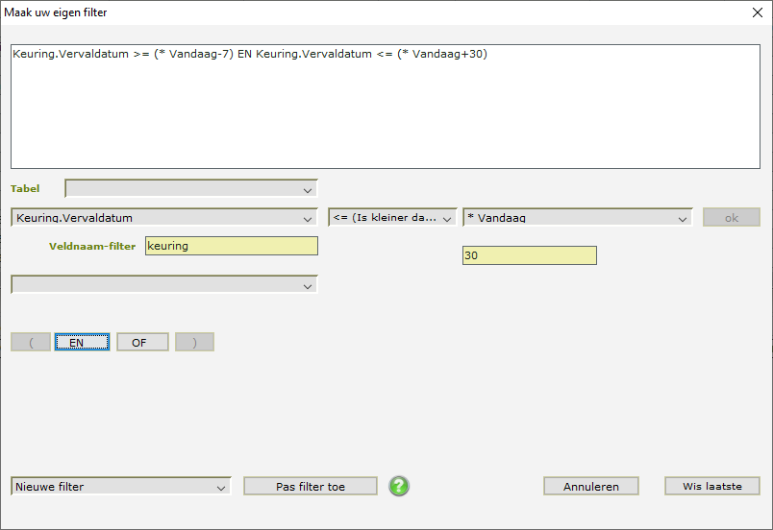Open the '<= (Is kleiner da...' operator dropdown
773x530 pixels.
point(392,218)
